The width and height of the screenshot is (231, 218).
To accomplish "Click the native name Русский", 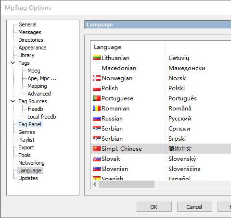I will click(180, 119).
